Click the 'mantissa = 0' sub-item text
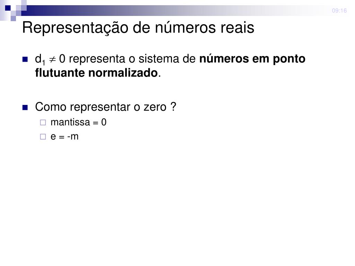The height and width of the screenshot is (266, 355). [x=79, y=122]
